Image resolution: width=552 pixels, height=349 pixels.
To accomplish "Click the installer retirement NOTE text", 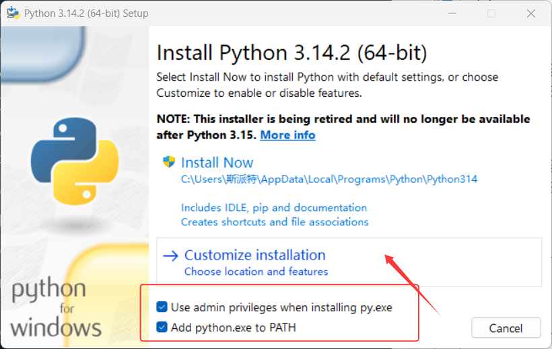I will (x=343, y=127).
